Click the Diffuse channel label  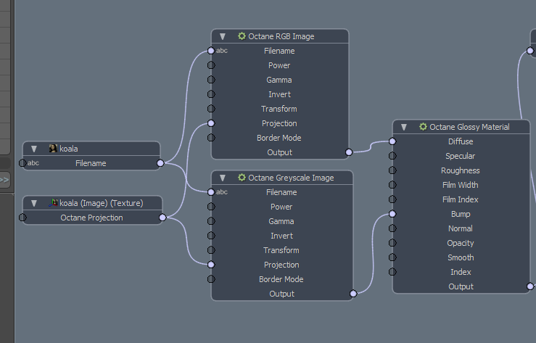(461, 141)
